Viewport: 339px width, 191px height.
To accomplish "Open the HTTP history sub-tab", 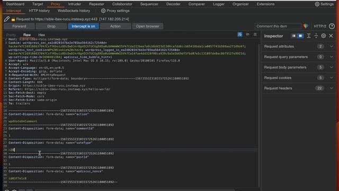I will pos(39,11).
